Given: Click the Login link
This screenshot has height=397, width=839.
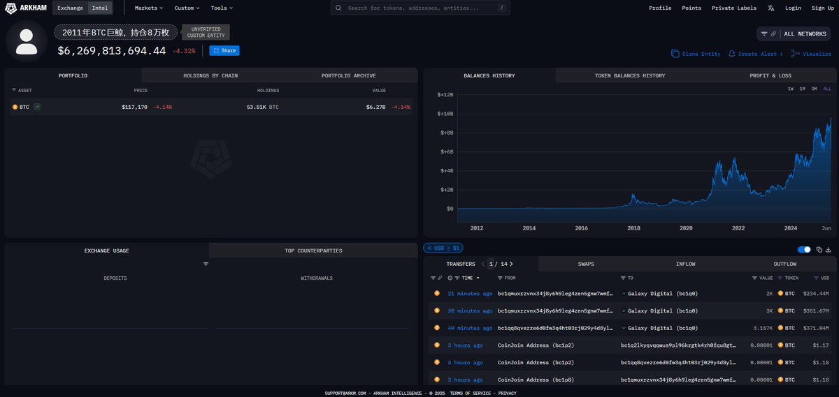Looking at the screenshot, I should [793, 8].
